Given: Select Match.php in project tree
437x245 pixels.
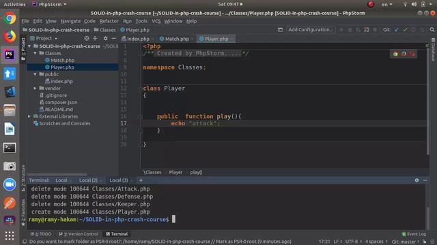Looking at the screenshot, I should (62, 60).
